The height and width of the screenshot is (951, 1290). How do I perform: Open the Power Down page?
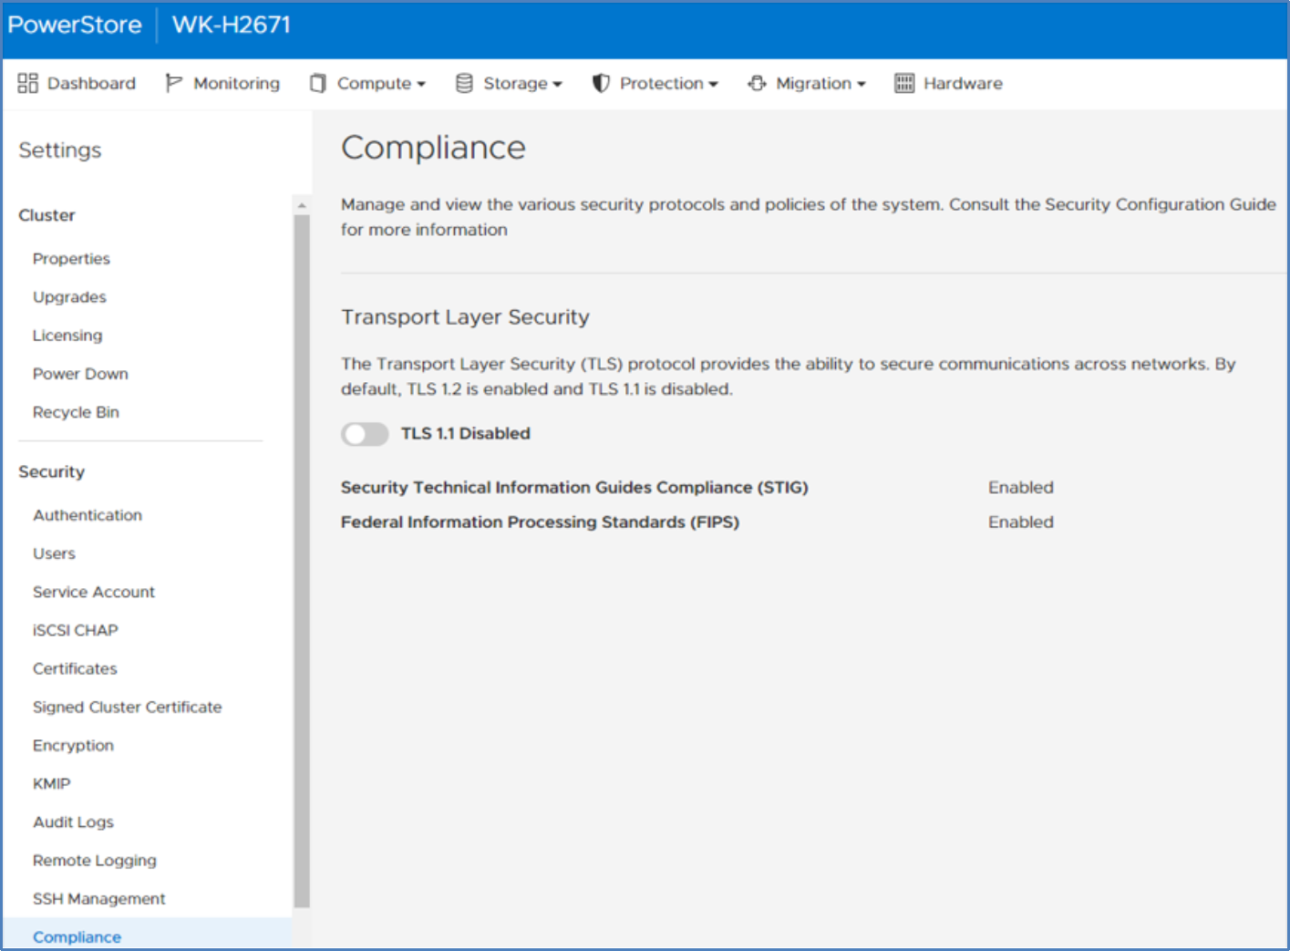[x=80, y=374]
